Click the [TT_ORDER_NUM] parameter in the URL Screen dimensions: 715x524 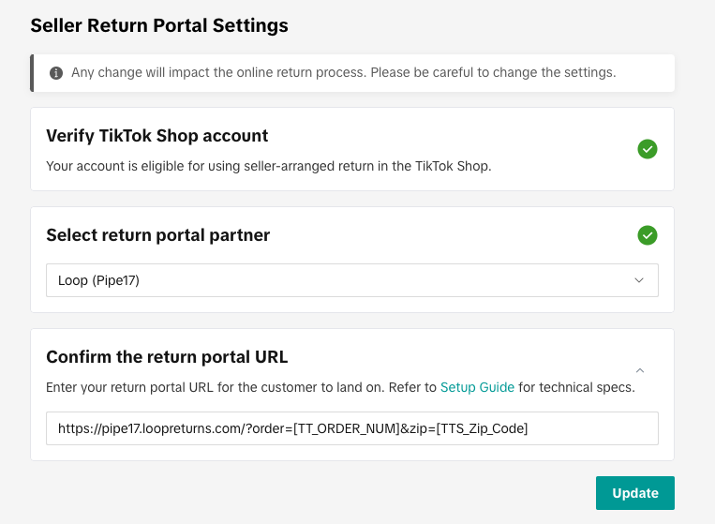click(x=347, y=428)
